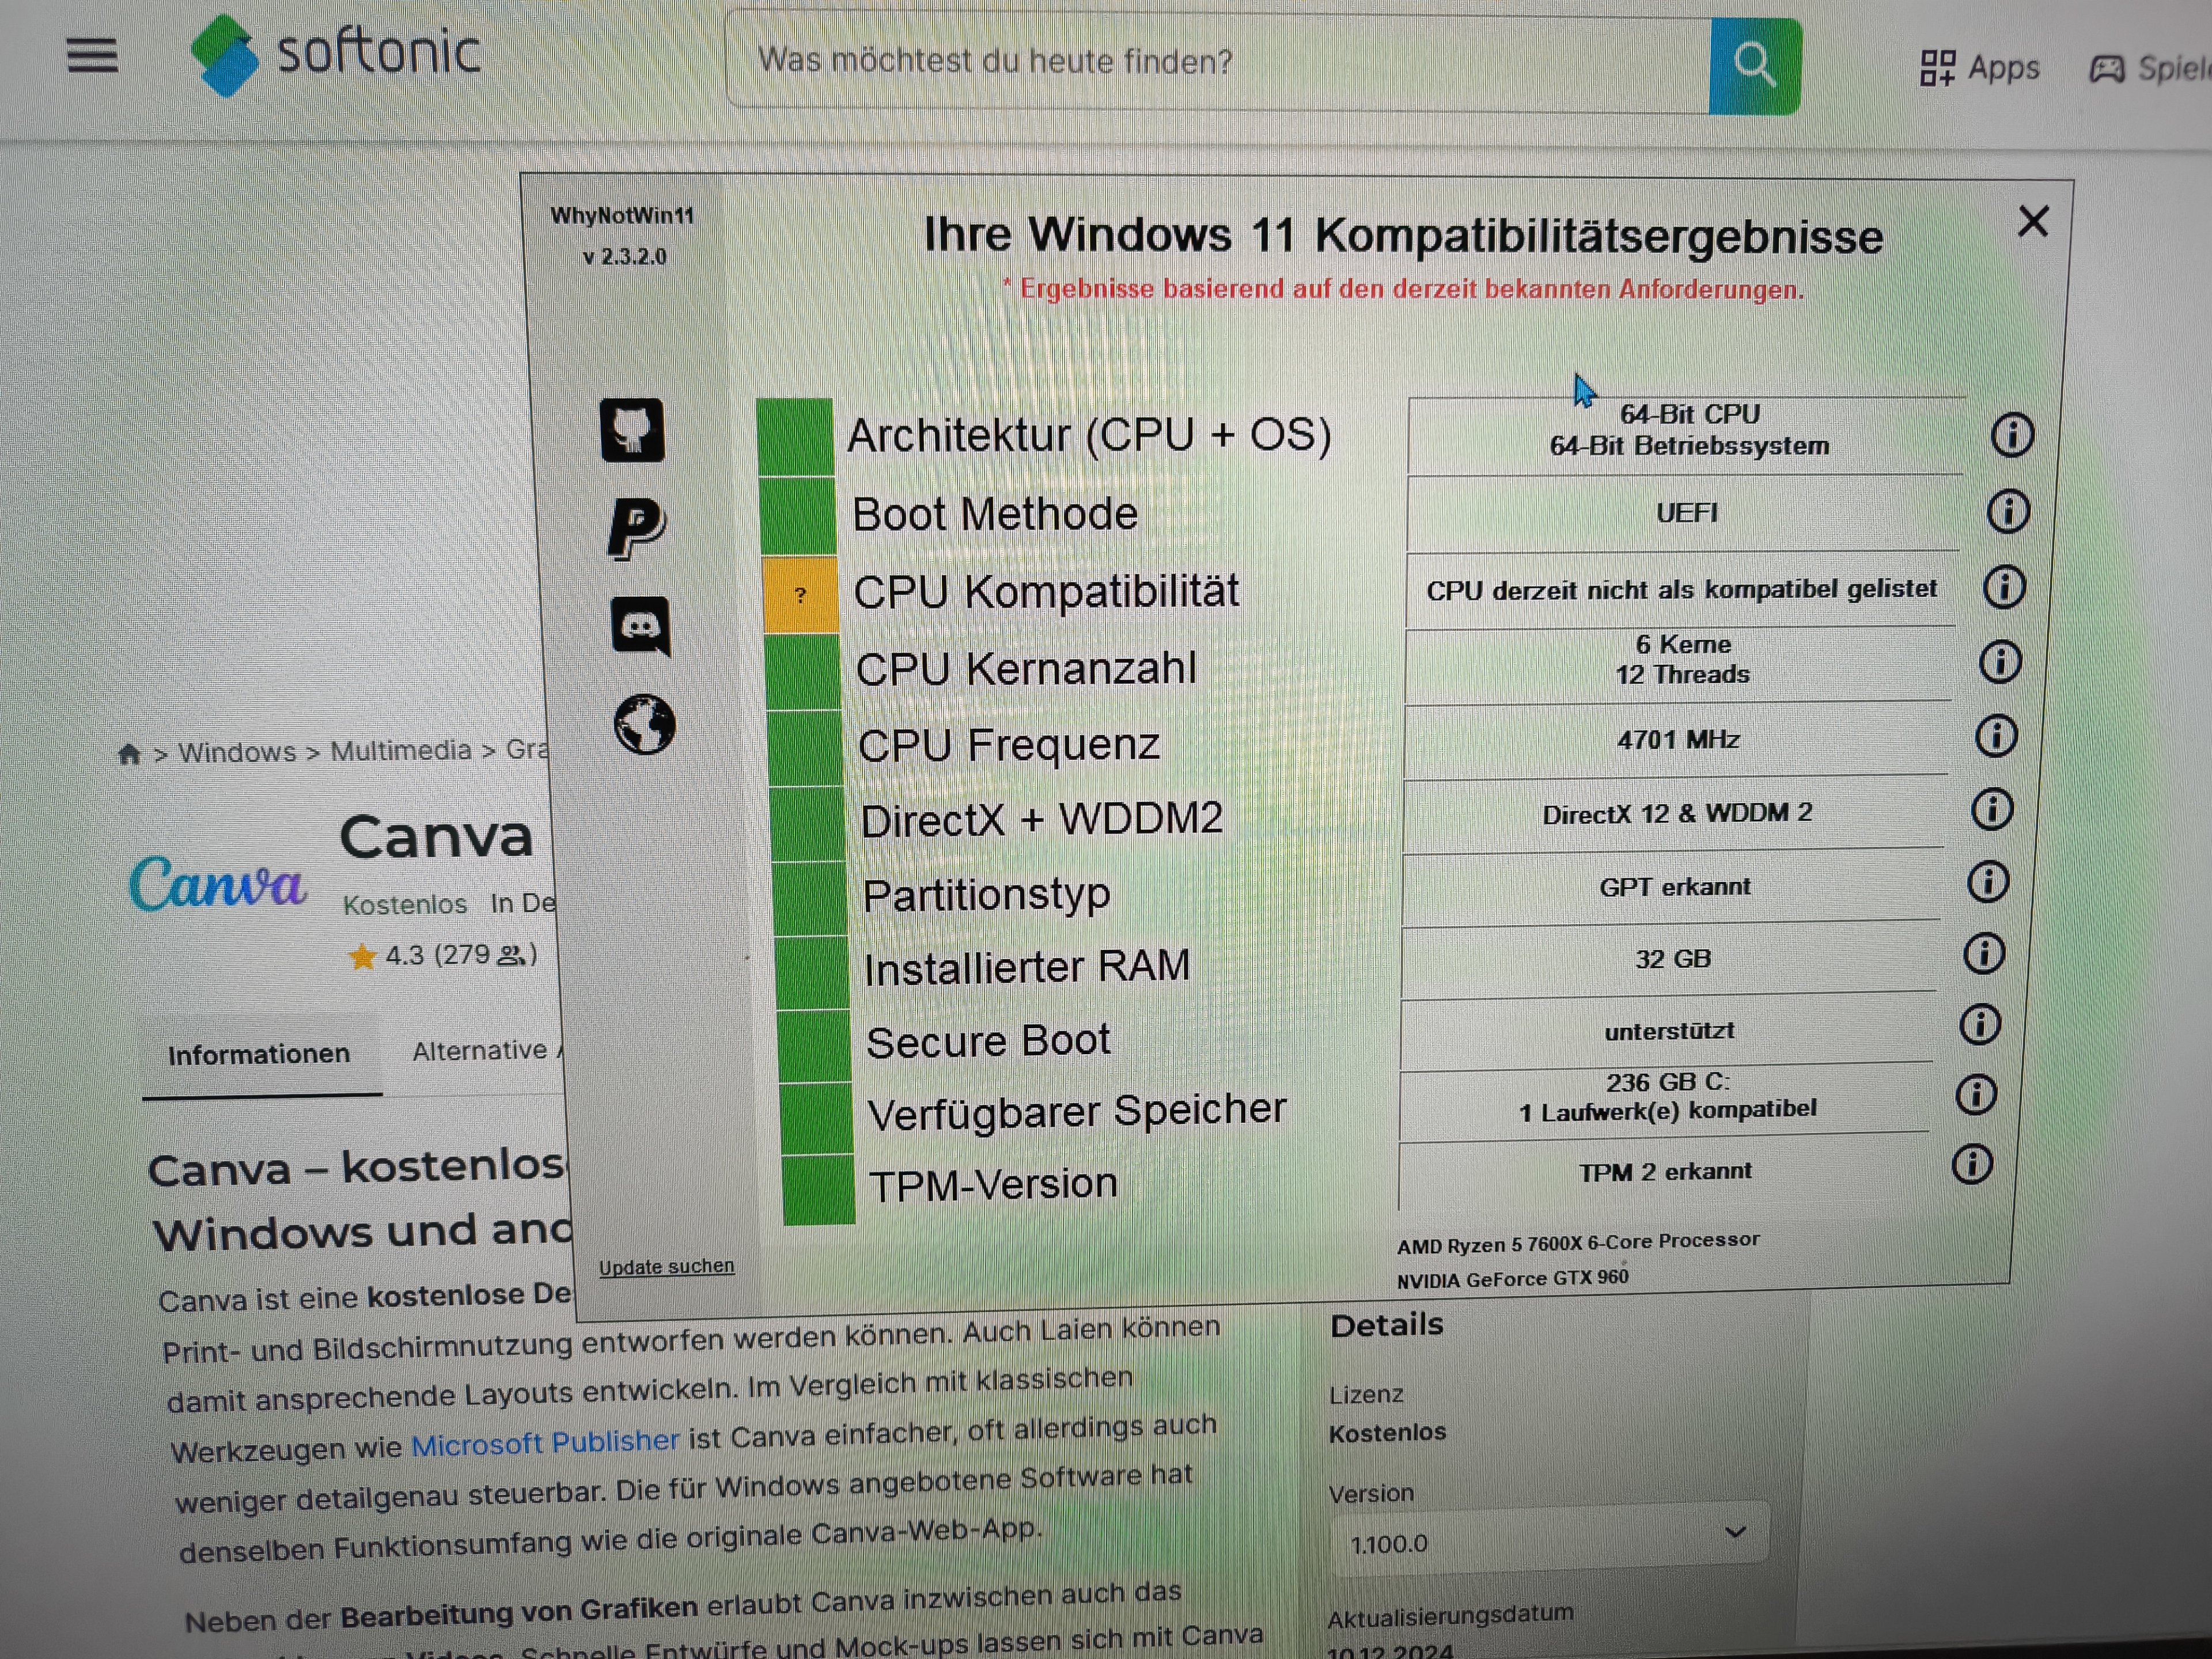The width and height of the screenshot is (2212, 1659).
Task: Click the yellow CPU Kompatibilität status box
Action: pyautogui.click(x=800, y=595)
